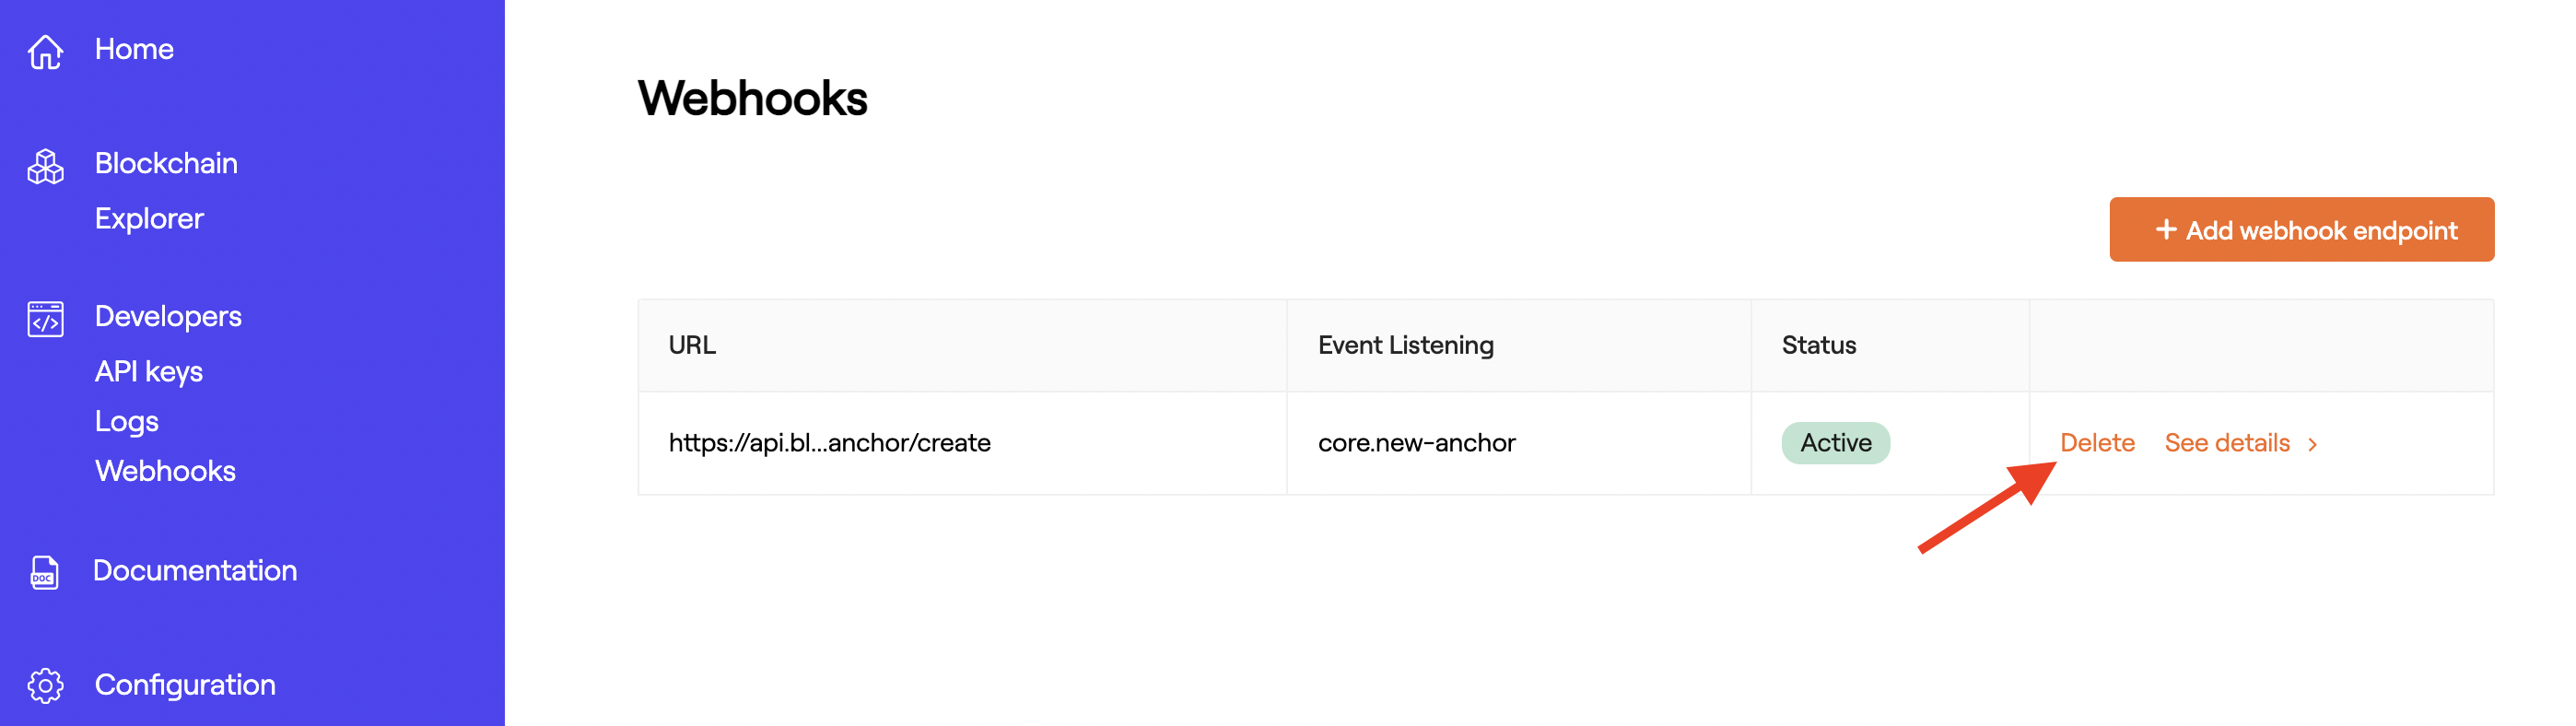
Task: Click the plus icon on Add webhook endpoint
Action: [x=2165, y=229]
